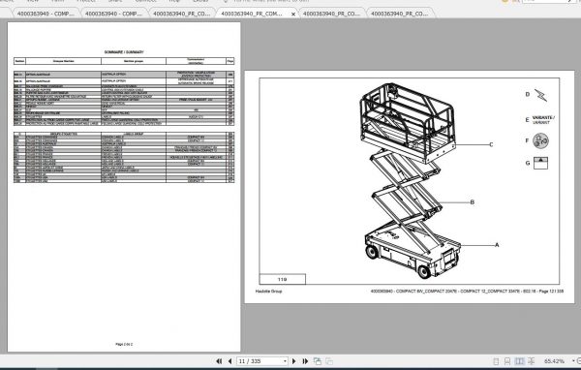
Task: Return to the previous view
Action: pyautogui.click(x=318, y=361)
